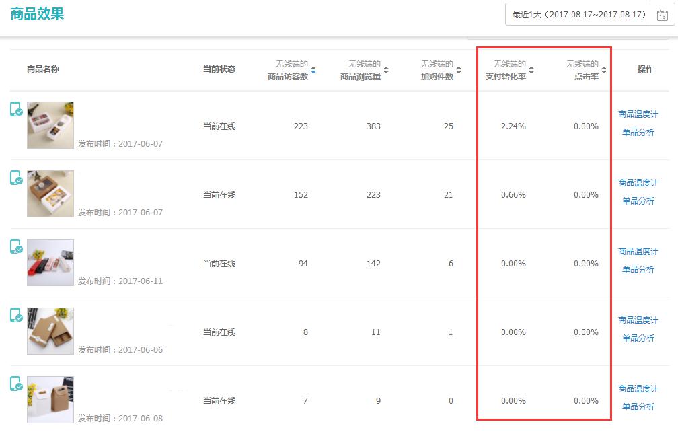The image size is (678, 434).
Task: Open 商品温度计 for the first product
Action: pos(638,114)
